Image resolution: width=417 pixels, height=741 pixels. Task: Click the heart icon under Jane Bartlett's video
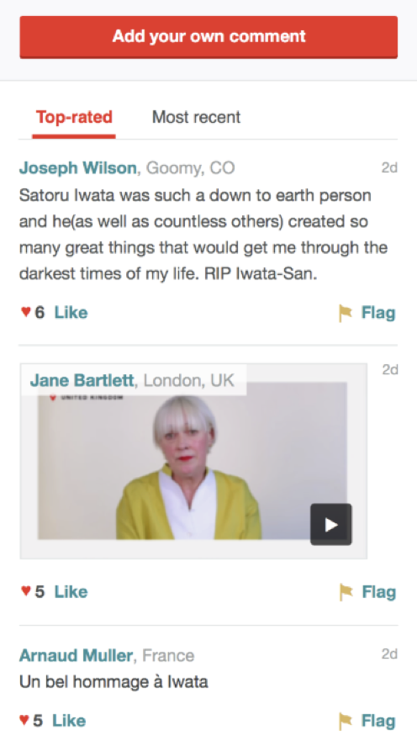point(25,590)
